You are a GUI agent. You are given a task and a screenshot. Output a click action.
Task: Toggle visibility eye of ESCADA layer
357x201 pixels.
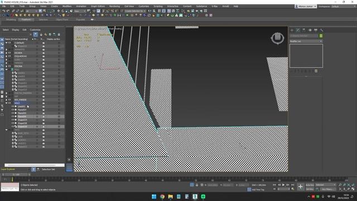tap(9, 53)
